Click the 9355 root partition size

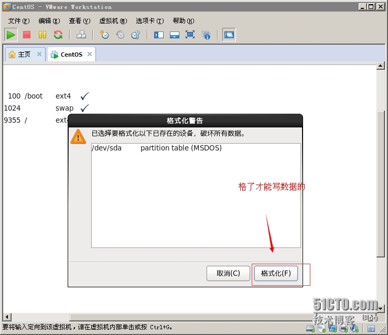(12, 120)
